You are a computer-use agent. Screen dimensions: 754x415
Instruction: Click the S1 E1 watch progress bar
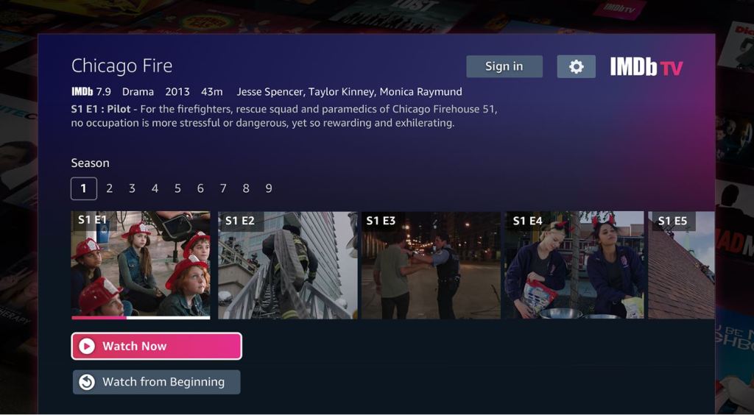point(141,317)
